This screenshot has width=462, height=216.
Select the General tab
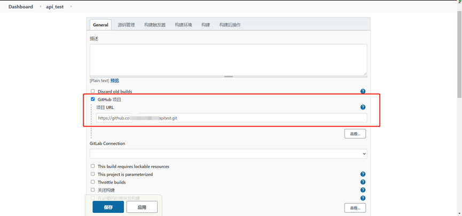(x=101, y=25)
